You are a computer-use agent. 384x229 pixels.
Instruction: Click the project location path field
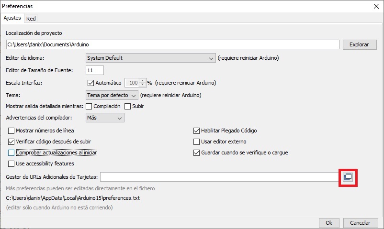click(x=173, y=44)
